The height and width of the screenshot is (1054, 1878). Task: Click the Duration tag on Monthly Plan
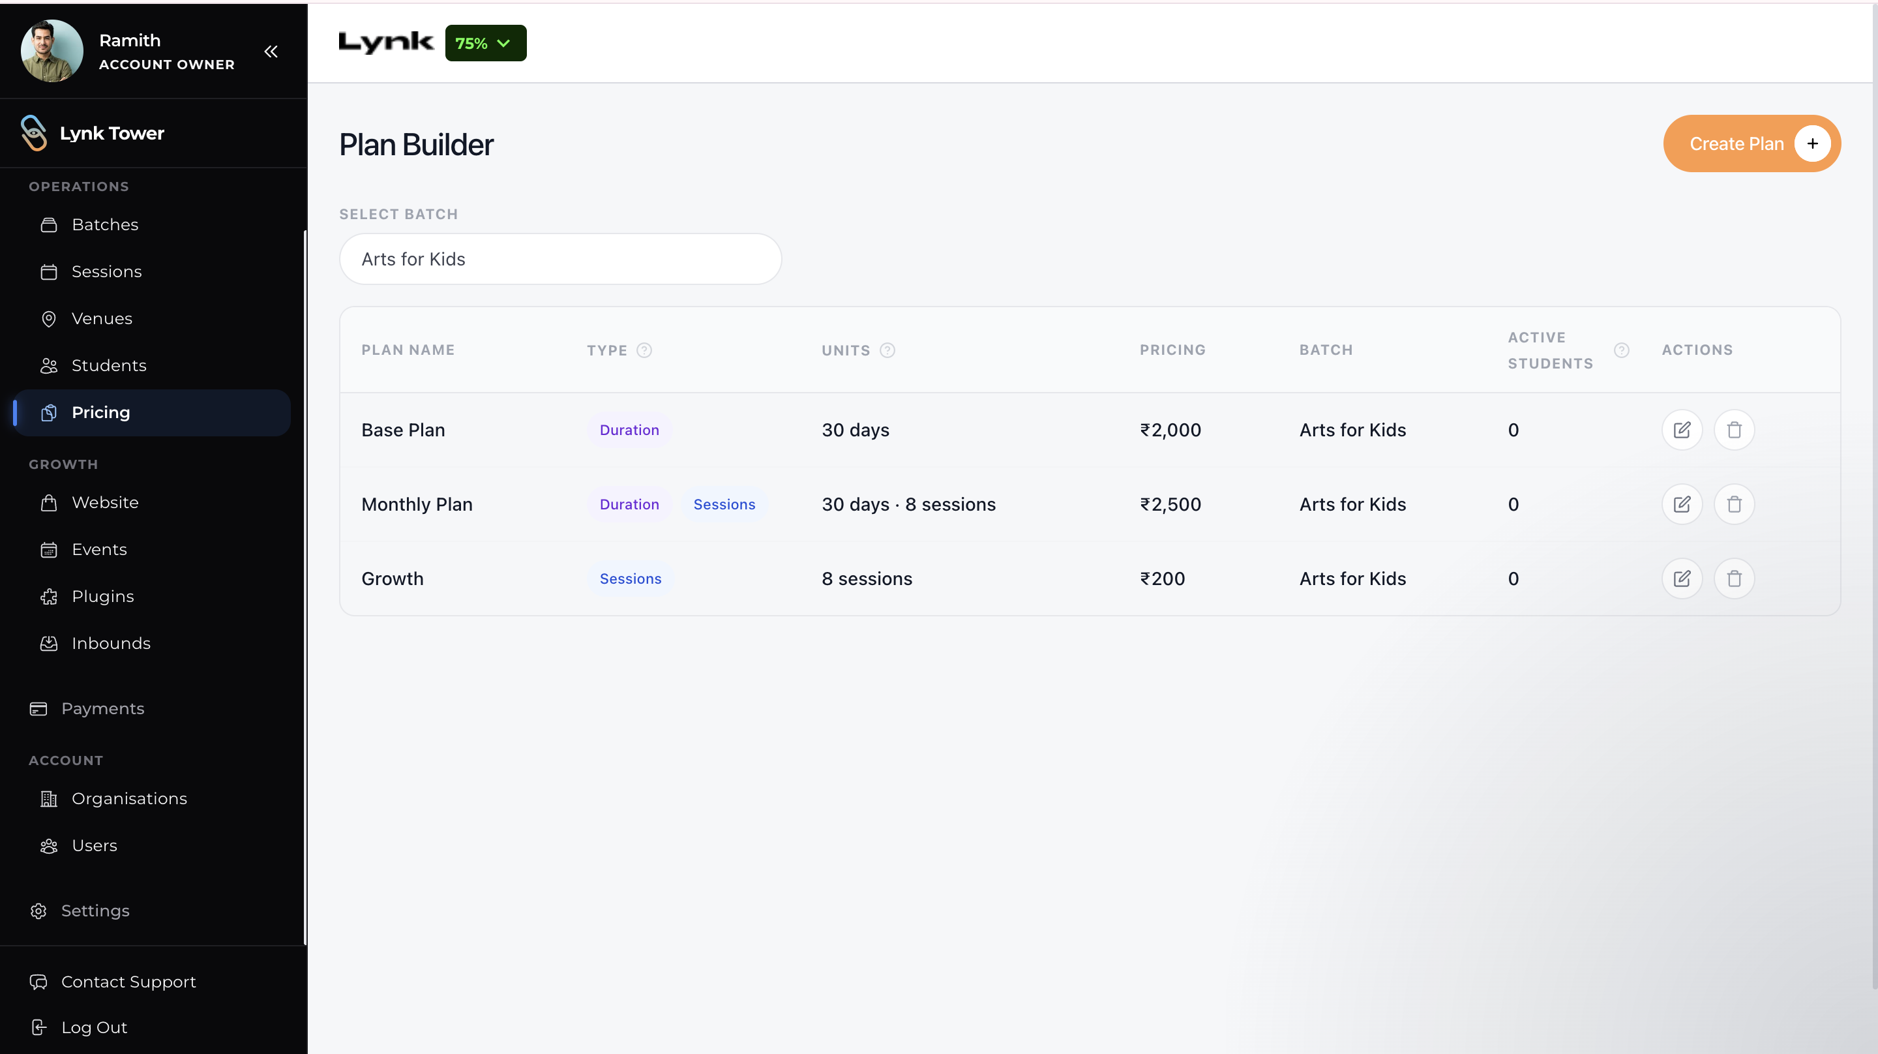coord(629,505)
